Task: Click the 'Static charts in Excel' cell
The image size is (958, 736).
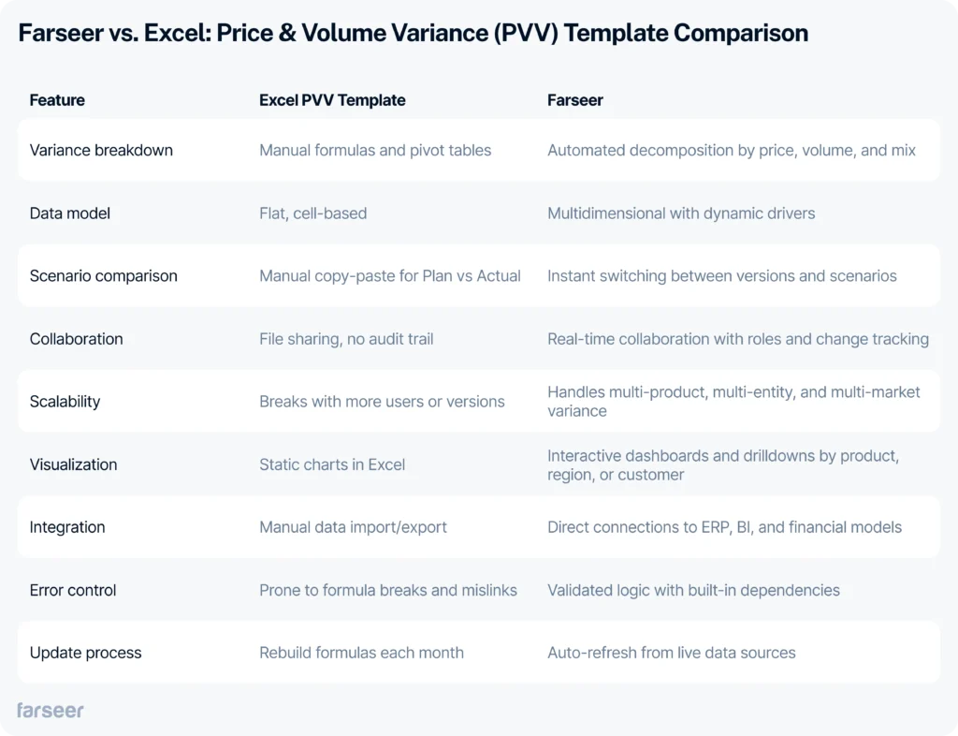Action: [332, 464]
